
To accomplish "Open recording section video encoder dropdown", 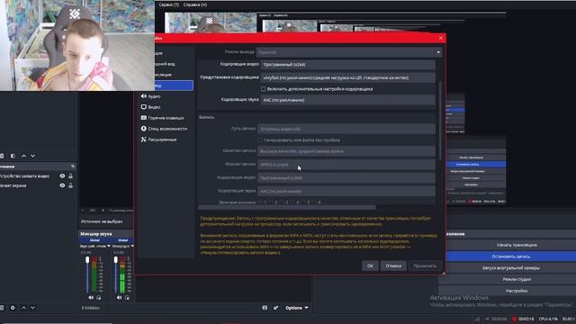I will click(346, 178).
